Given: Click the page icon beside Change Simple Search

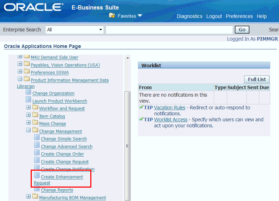Looking at the screenshot, I should [x=37, y=137].
